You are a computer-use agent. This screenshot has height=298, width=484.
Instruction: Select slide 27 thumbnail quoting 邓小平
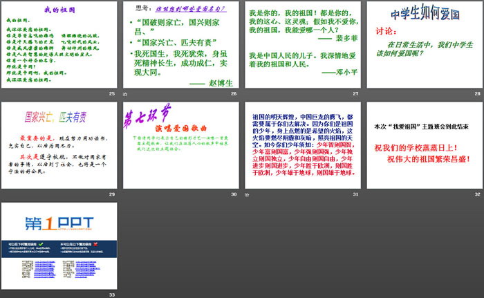[x=303, y=44]
